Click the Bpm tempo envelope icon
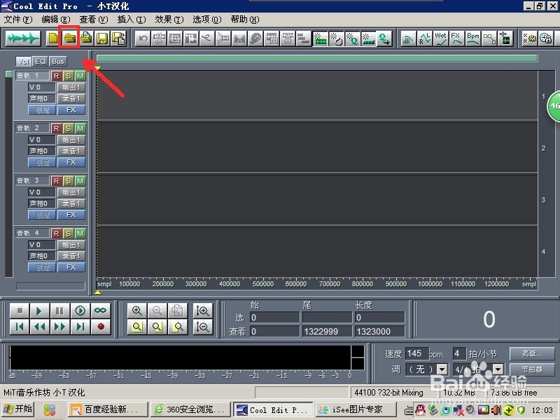The height and width of the screenshot is (420, 560). coord(473,38)
